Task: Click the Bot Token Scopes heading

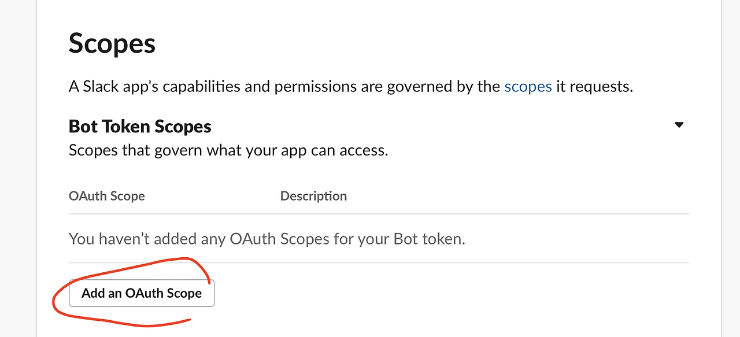Action: coord(139,126)
